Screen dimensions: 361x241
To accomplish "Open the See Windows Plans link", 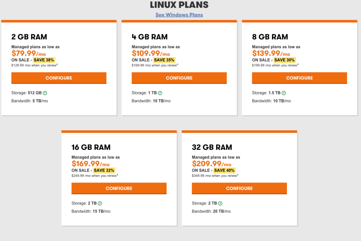I will pos(179,15).
